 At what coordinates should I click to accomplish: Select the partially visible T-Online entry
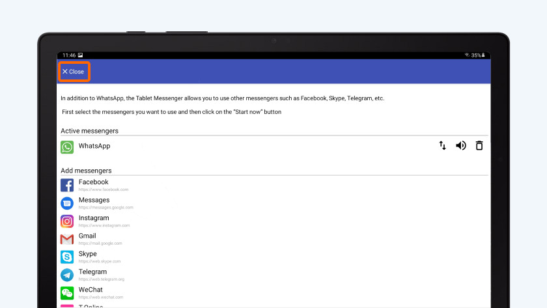(x=90, y=305)
